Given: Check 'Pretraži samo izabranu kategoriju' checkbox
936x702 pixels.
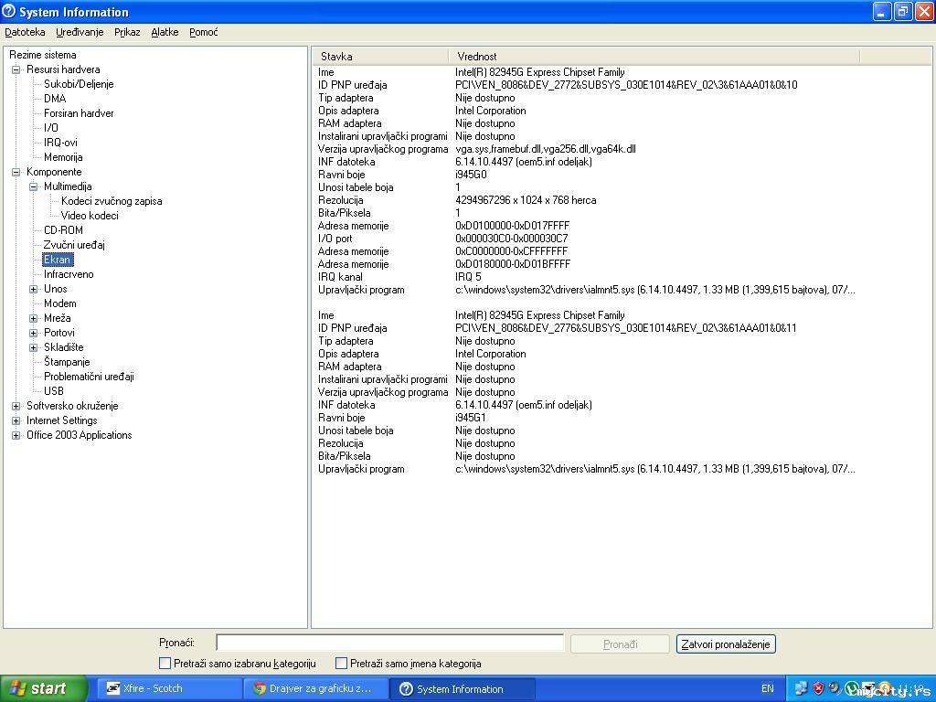Looking at the screenshot, I should click(165, 664).
